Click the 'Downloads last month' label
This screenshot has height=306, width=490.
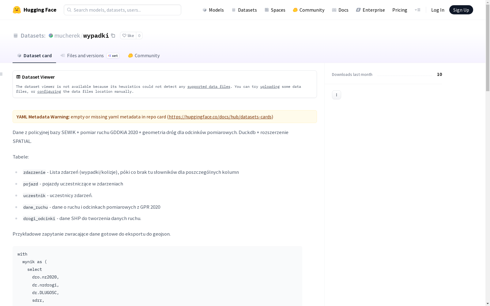352,74
